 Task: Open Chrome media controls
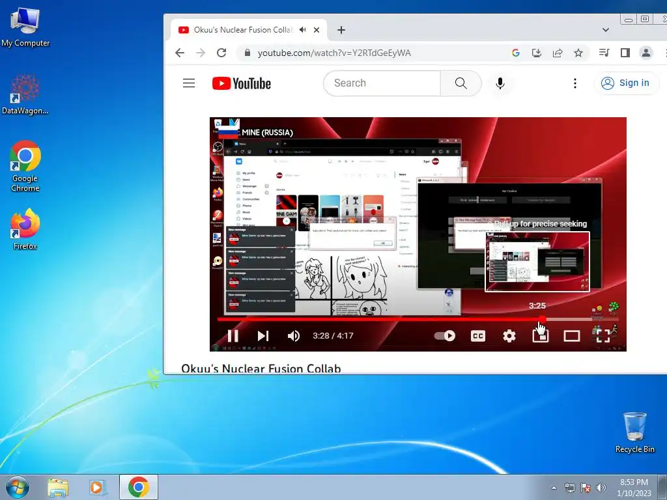point(604,53)
